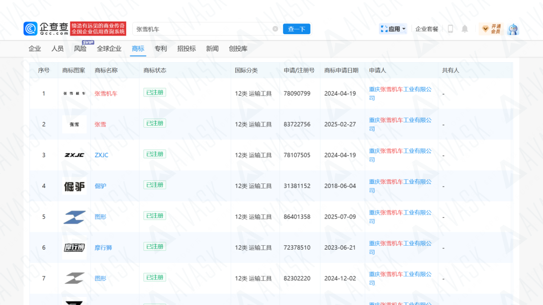Open the 摩行狮 trademark logo thumbnail

point(74,248)
